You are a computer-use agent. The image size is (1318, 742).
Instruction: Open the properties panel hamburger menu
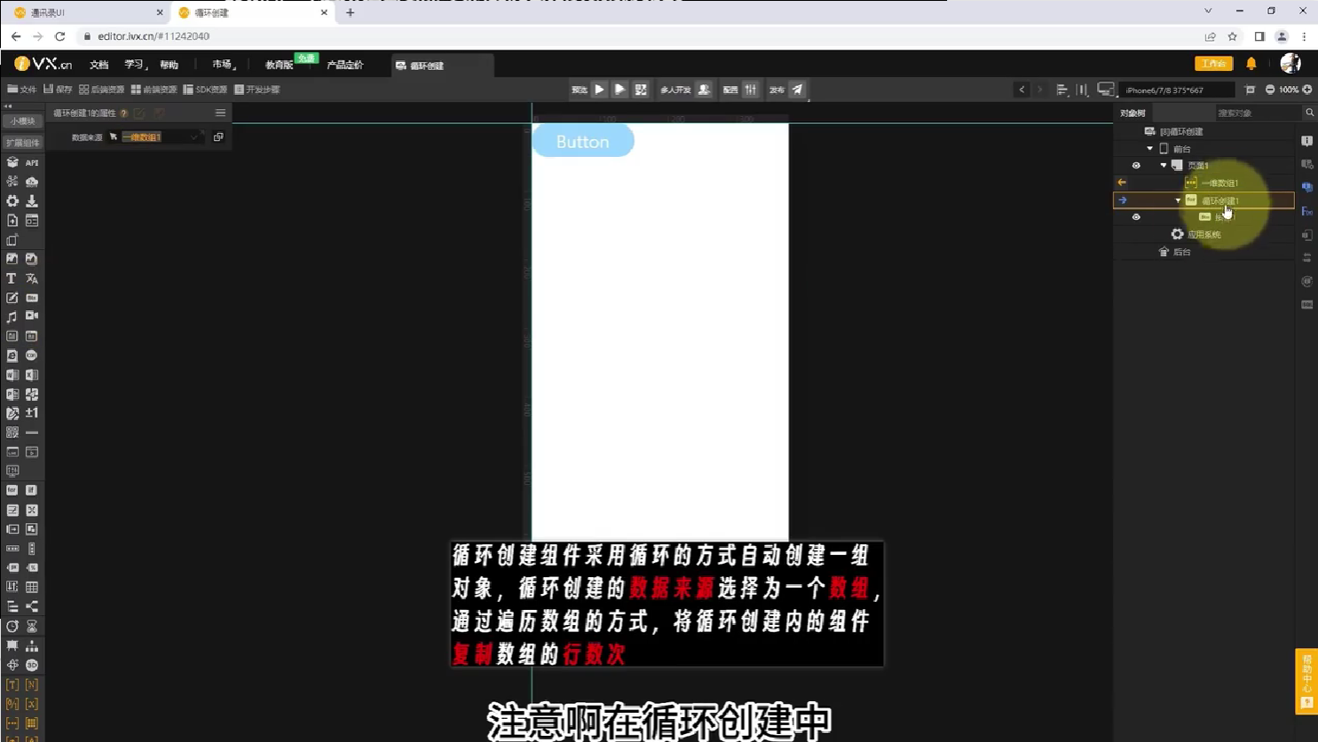coord(220,113)
